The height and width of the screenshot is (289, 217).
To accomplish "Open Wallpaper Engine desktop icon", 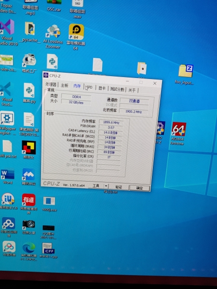I will [x=7, y=123].
